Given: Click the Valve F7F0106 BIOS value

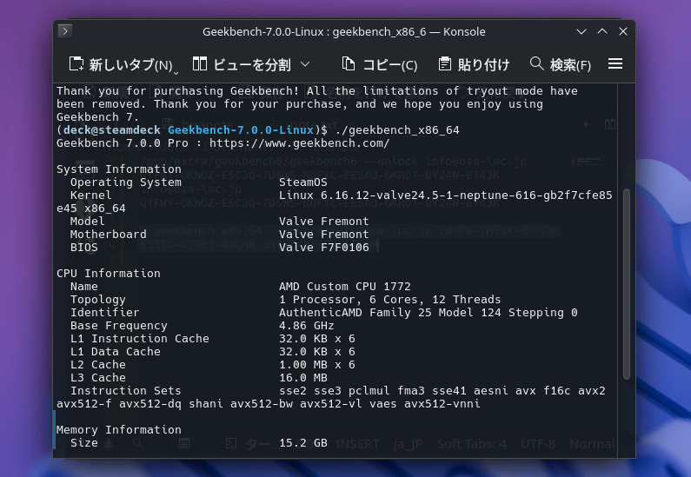Looking at the screenshot, I should pos(324,248).
